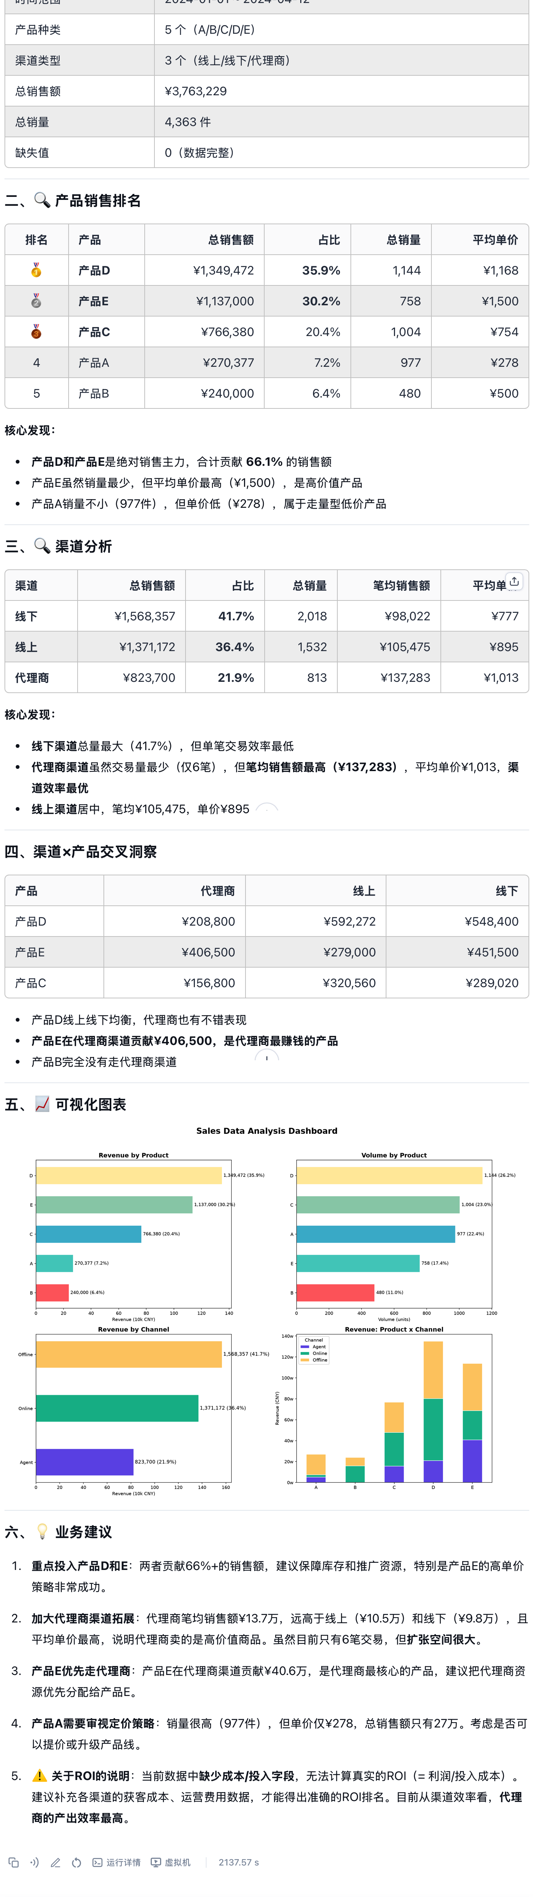Click the green Online bar in Revenue by Channel
This screenshot has width=533, height=1897.
click(x=117, y=1408)
